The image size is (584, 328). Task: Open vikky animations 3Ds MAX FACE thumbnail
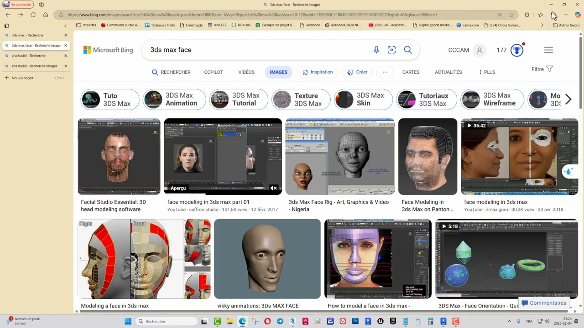point(267,259)
